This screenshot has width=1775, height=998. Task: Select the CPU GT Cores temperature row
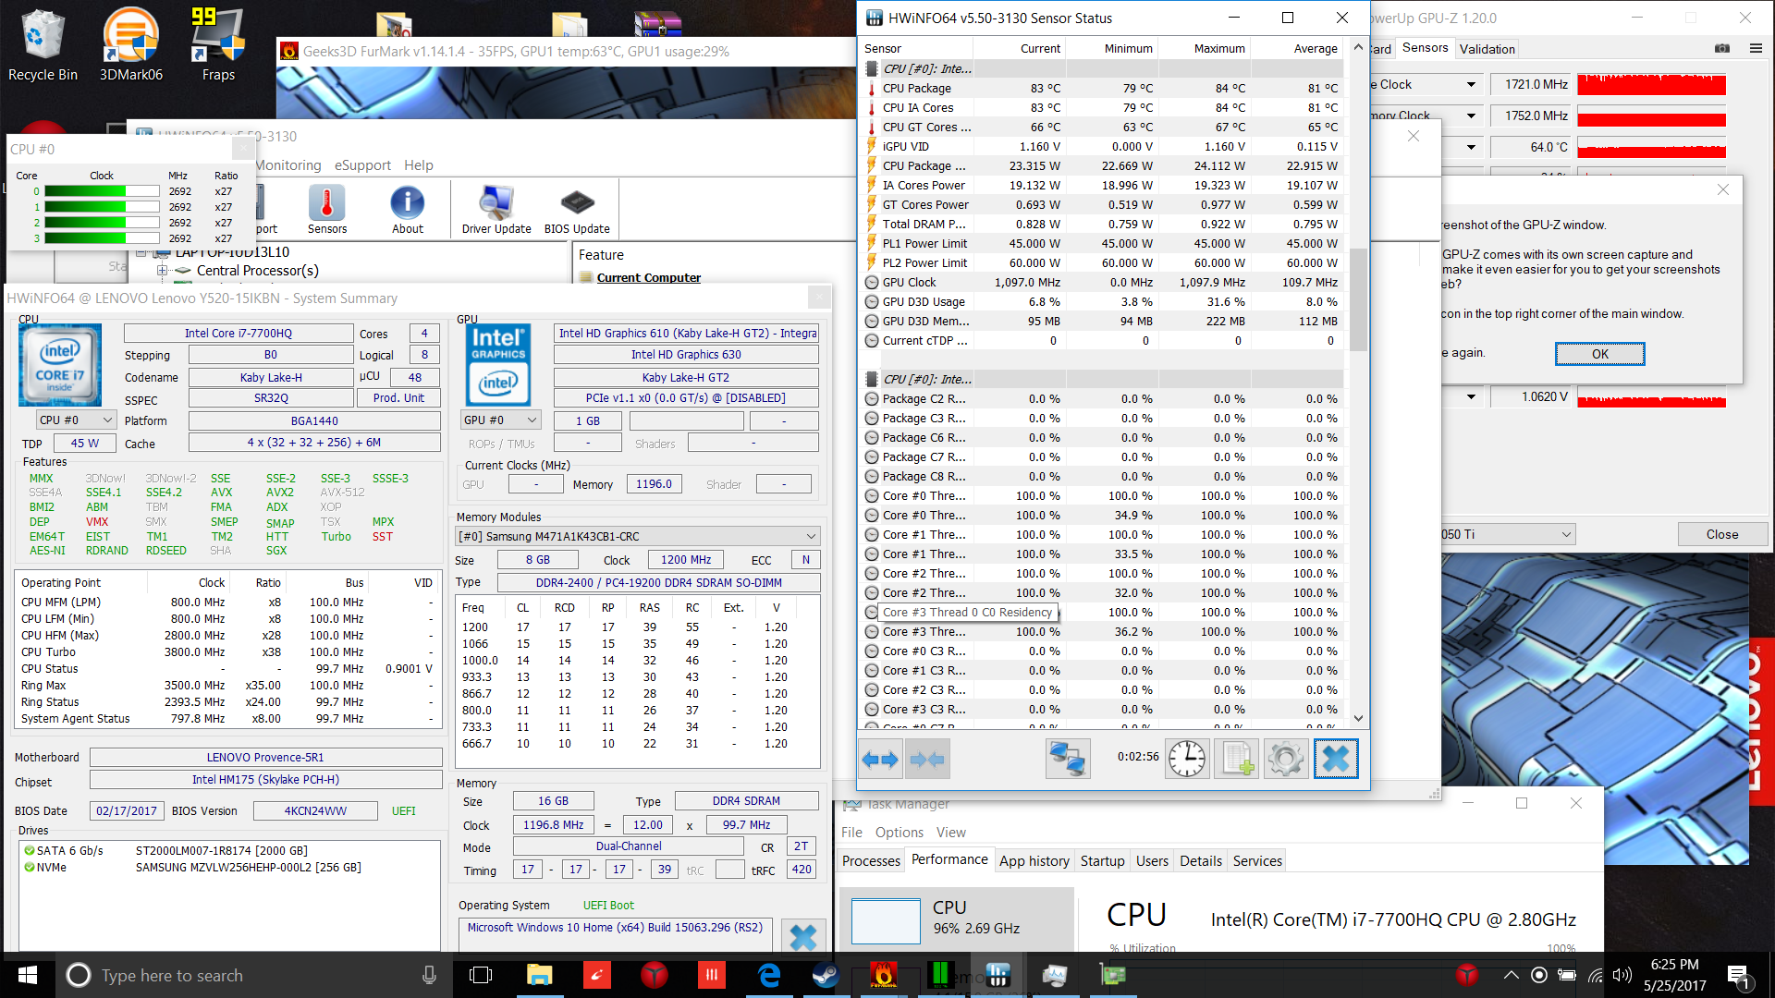point(1102,128)
